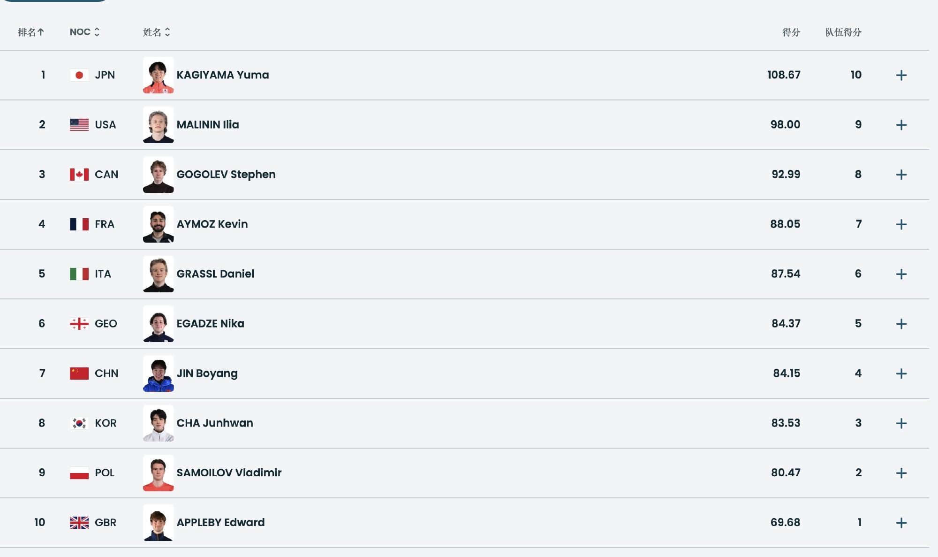Click plus icon for SAMOILOV Vladimir

pyautogui.click(x=901, y=473)
